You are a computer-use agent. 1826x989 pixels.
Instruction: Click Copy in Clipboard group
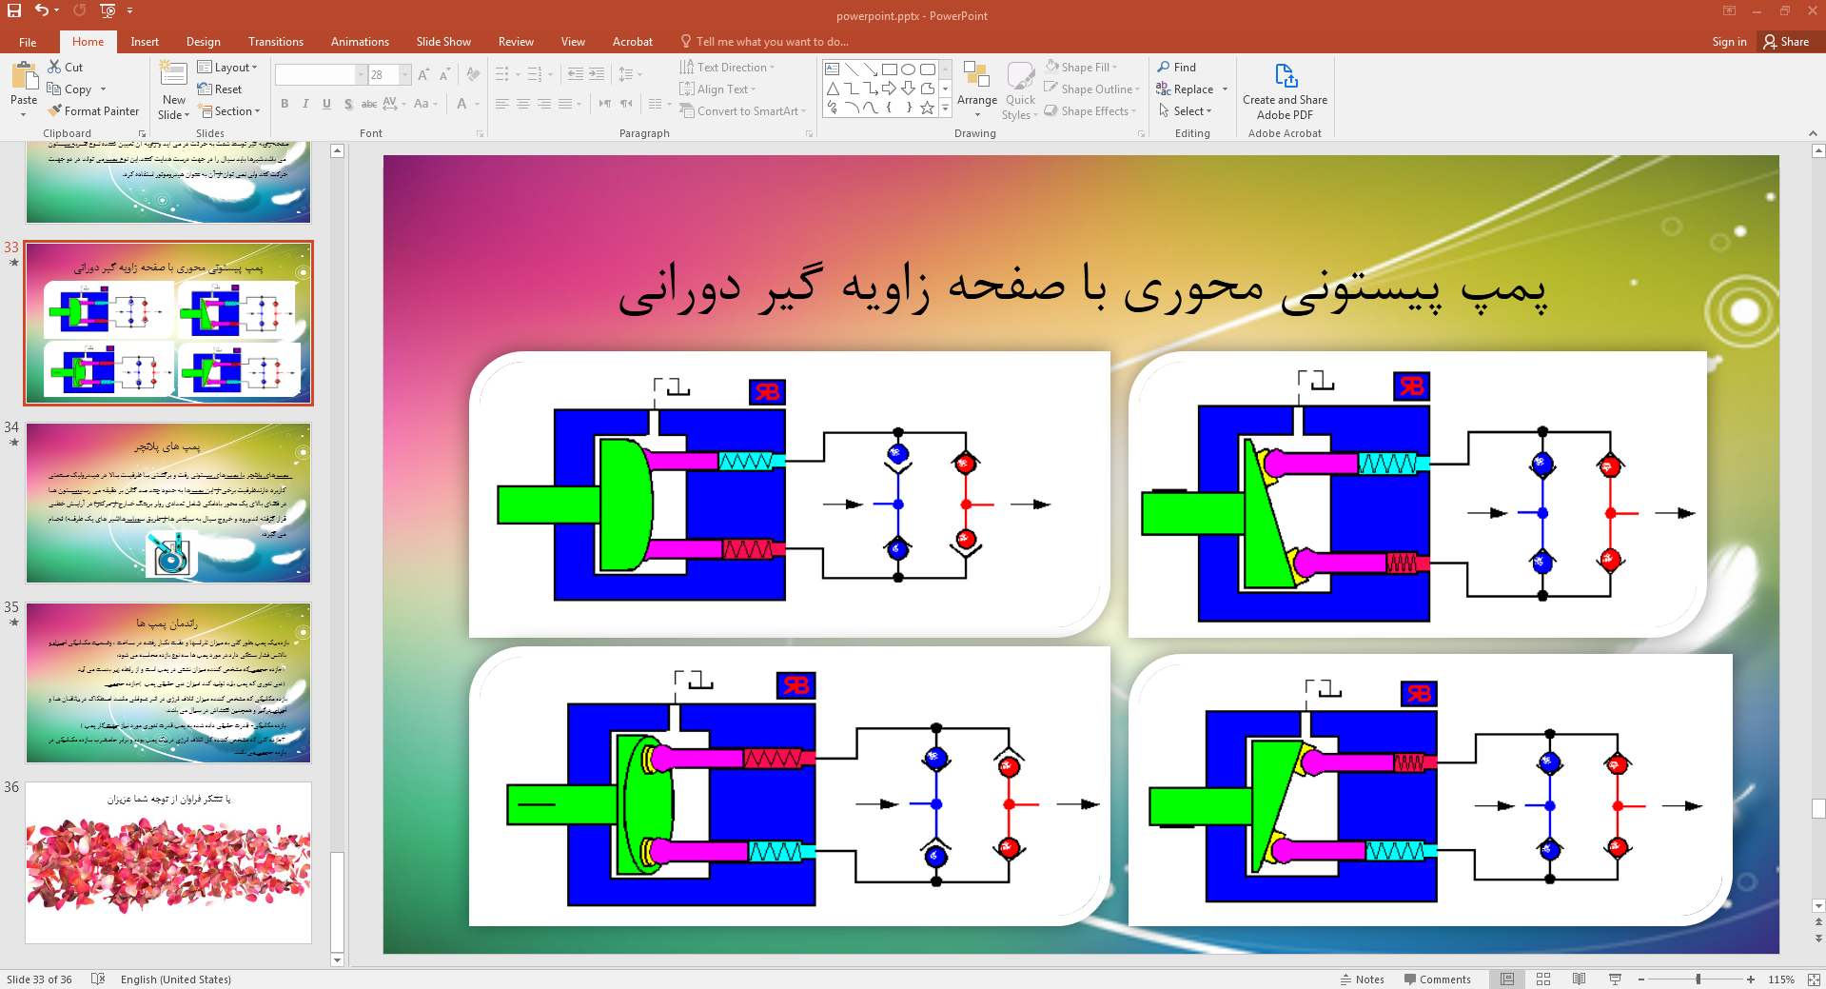tap(69, 89)
